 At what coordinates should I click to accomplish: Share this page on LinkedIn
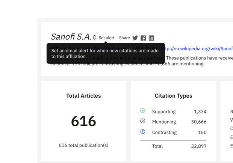151,38
